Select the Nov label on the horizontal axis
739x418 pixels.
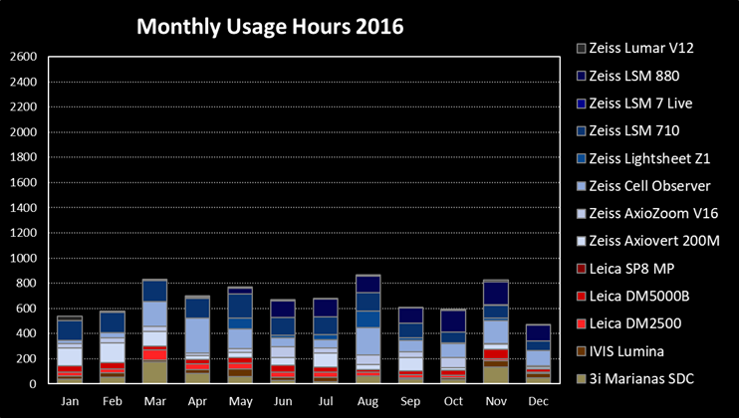[498, 400]
